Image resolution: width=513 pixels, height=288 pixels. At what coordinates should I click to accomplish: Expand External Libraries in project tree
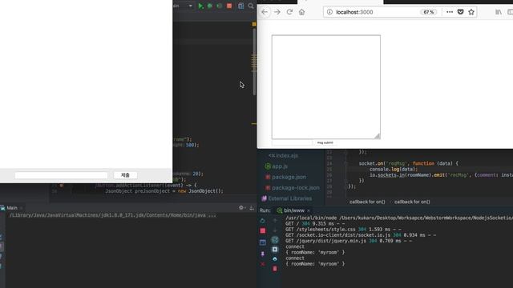pos(287,198)
